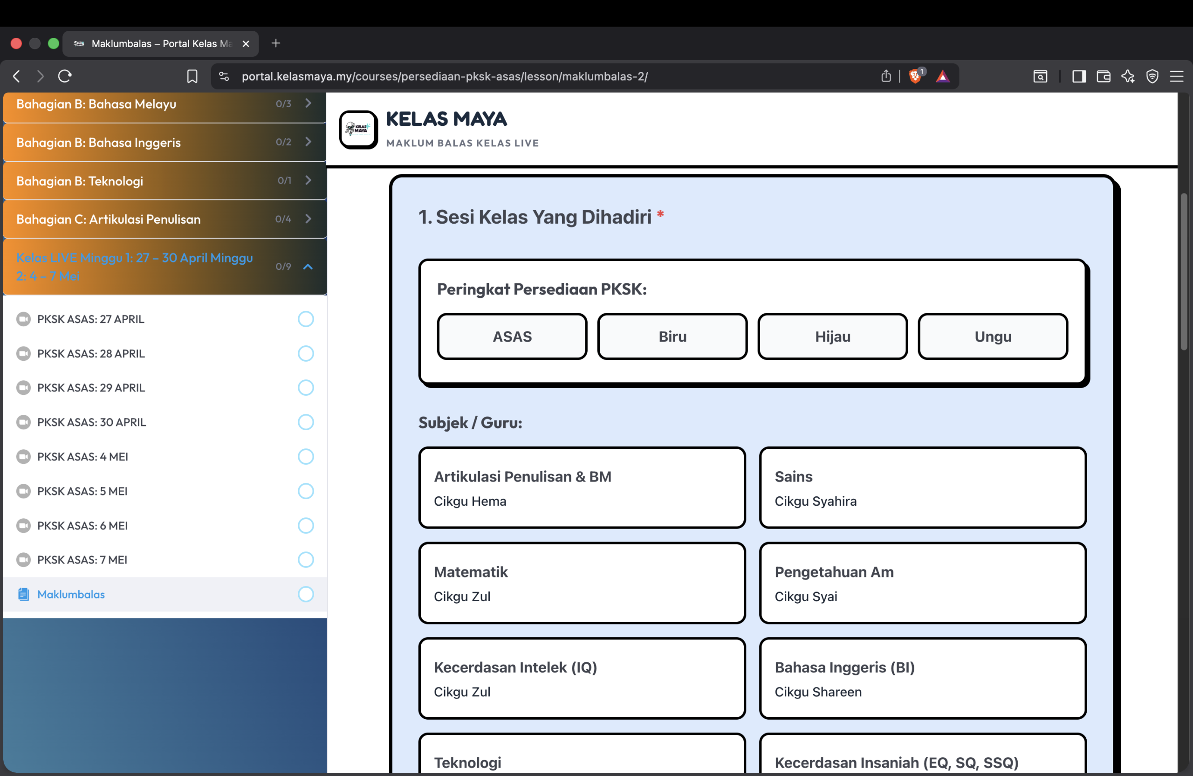Viewport: 1193px width, 776px height.
Task: Bookmark this page
Action: tap(192, 76)
